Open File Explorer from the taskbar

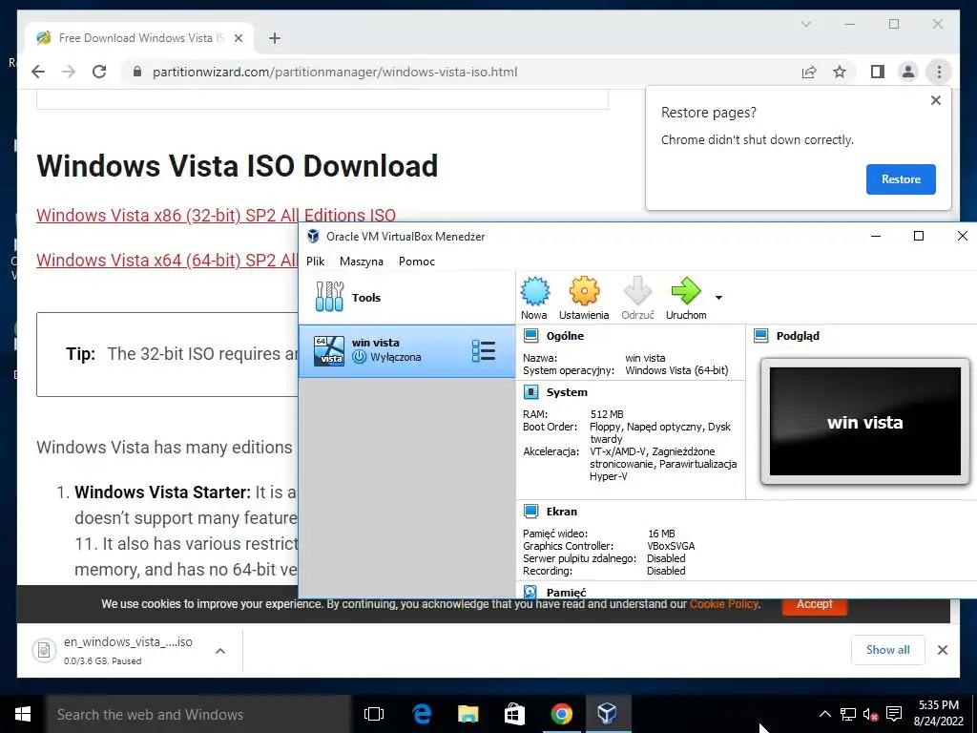468,714
